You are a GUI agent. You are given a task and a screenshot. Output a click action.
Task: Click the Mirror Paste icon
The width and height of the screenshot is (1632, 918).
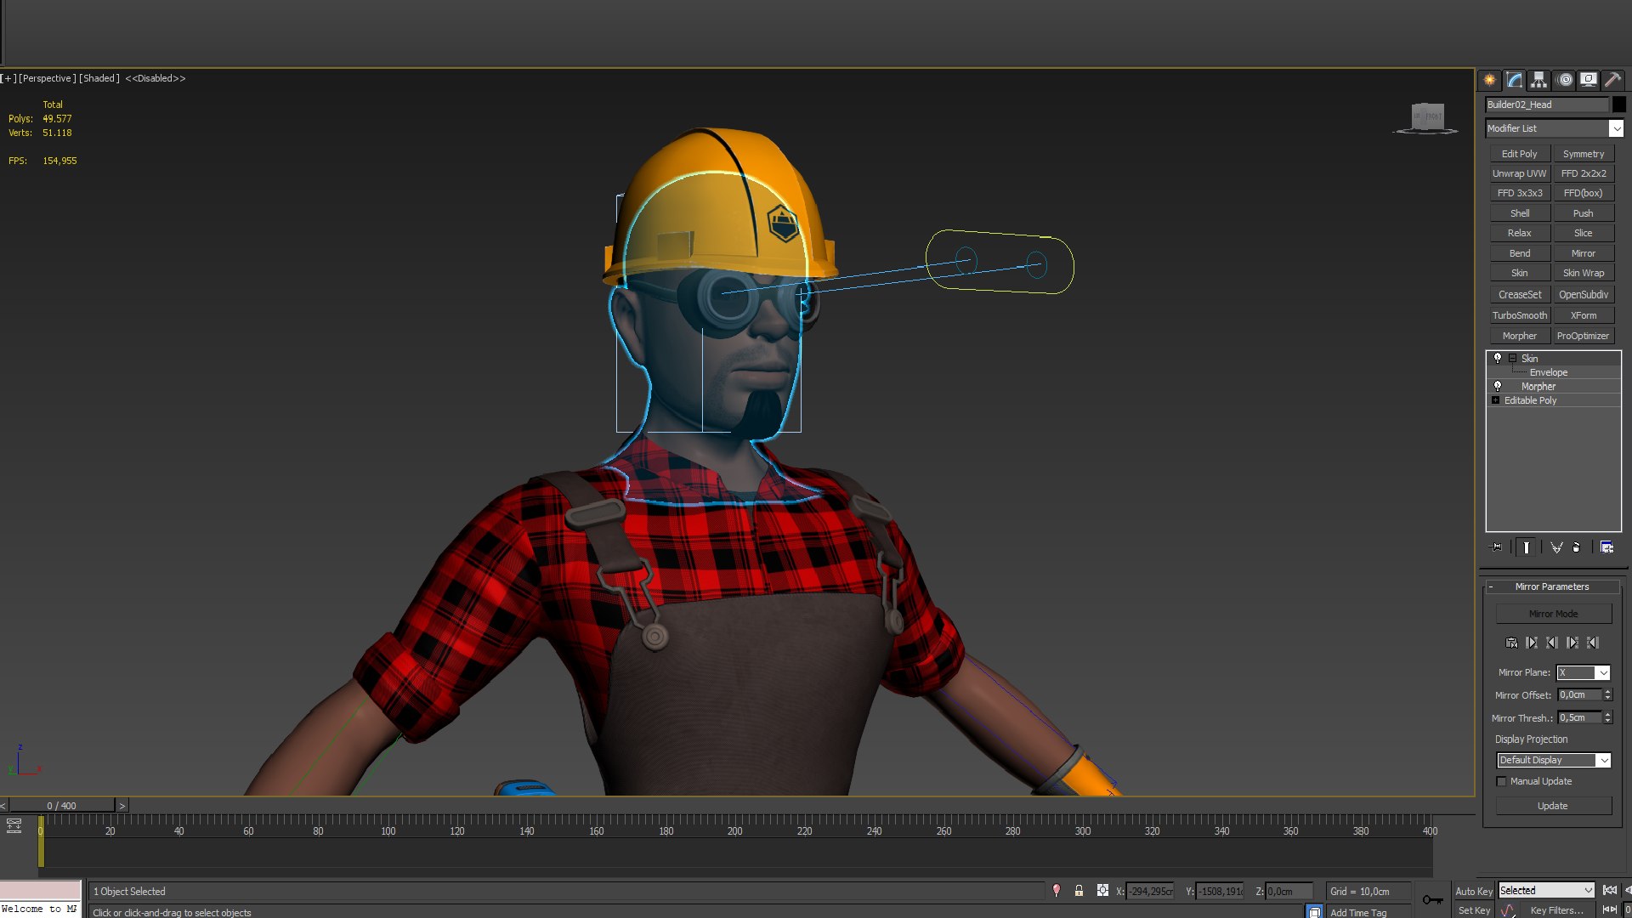coord(1511,643)
